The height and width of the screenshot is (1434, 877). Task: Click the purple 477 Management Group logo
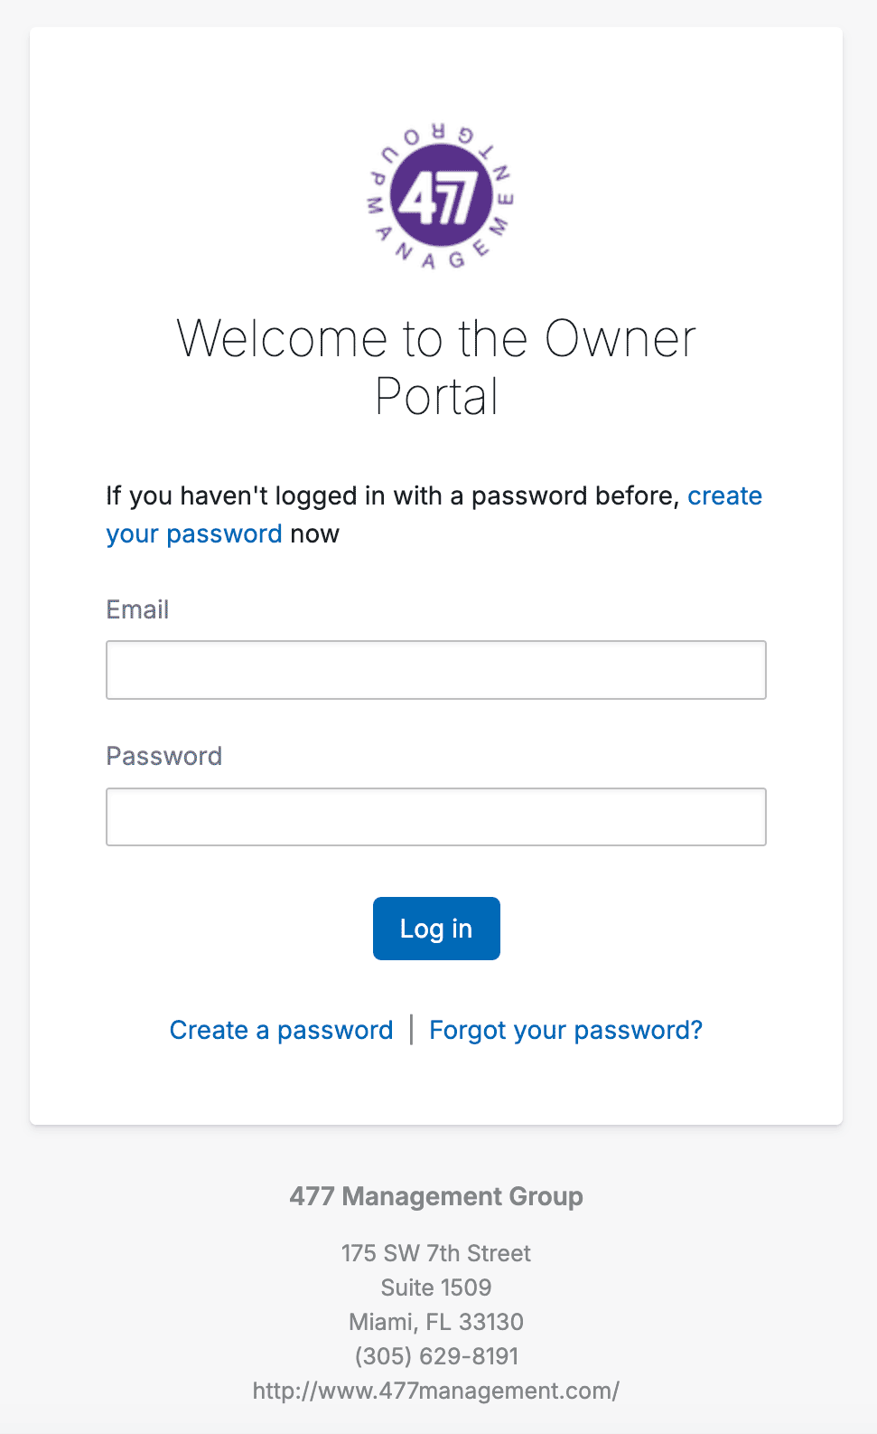tap(439, 195)
